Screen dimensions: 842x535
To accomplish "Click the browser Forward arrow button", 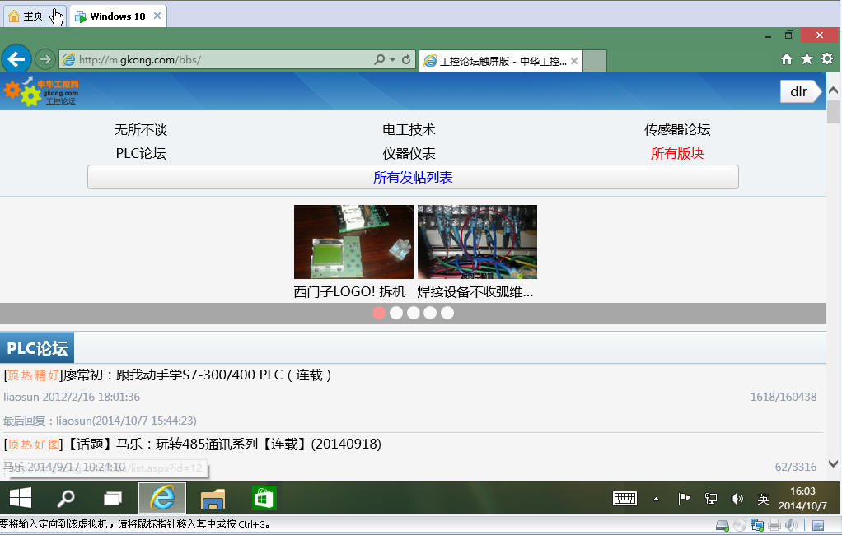I will point(45,59).
